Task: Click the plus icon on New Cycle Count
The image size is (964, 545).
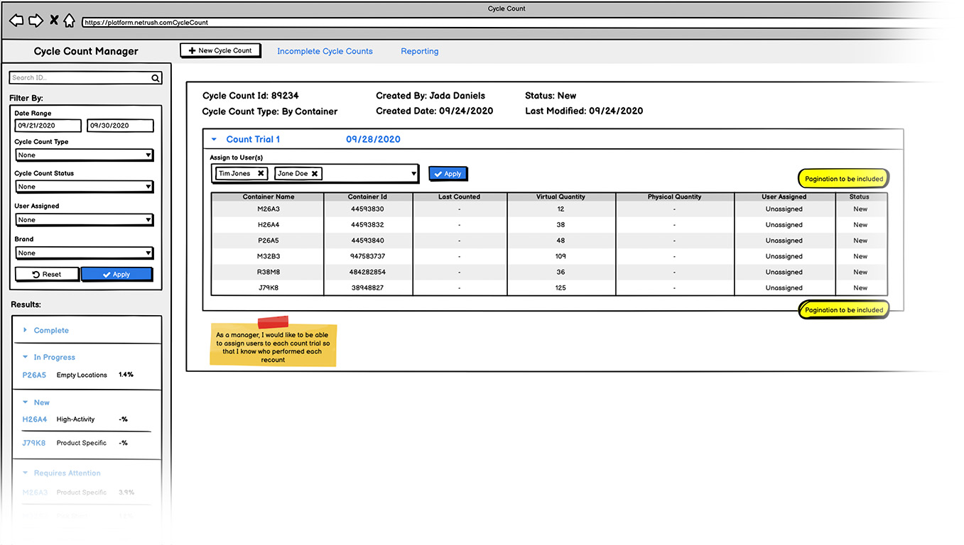Action: pos(193,50)
